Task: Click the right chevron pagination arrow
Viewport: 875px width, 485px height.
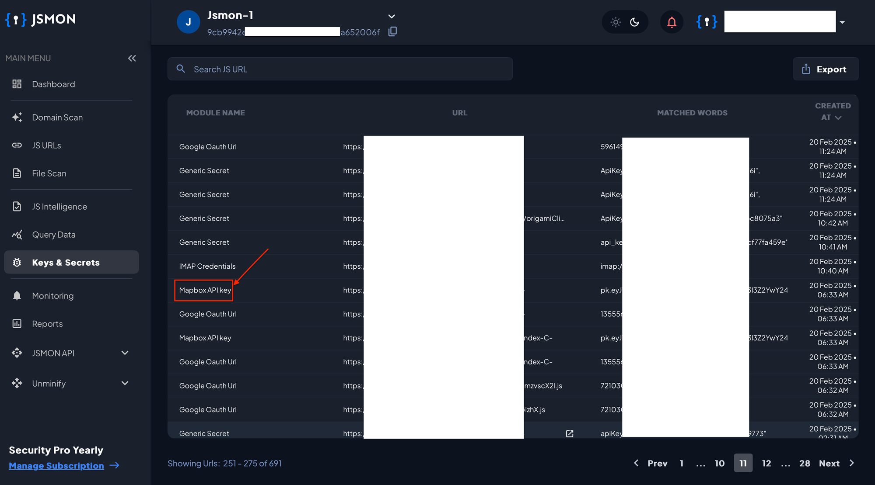Action: click(852, 463)
